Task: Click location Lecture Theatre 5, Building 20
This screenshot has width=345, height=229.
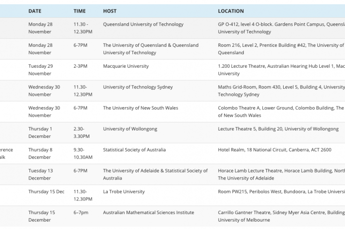Action: [x=278, y=129]
